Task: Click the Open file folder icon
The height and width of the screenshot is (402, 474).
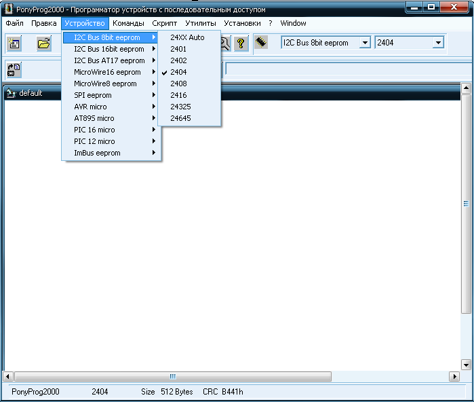Action: 44,44
